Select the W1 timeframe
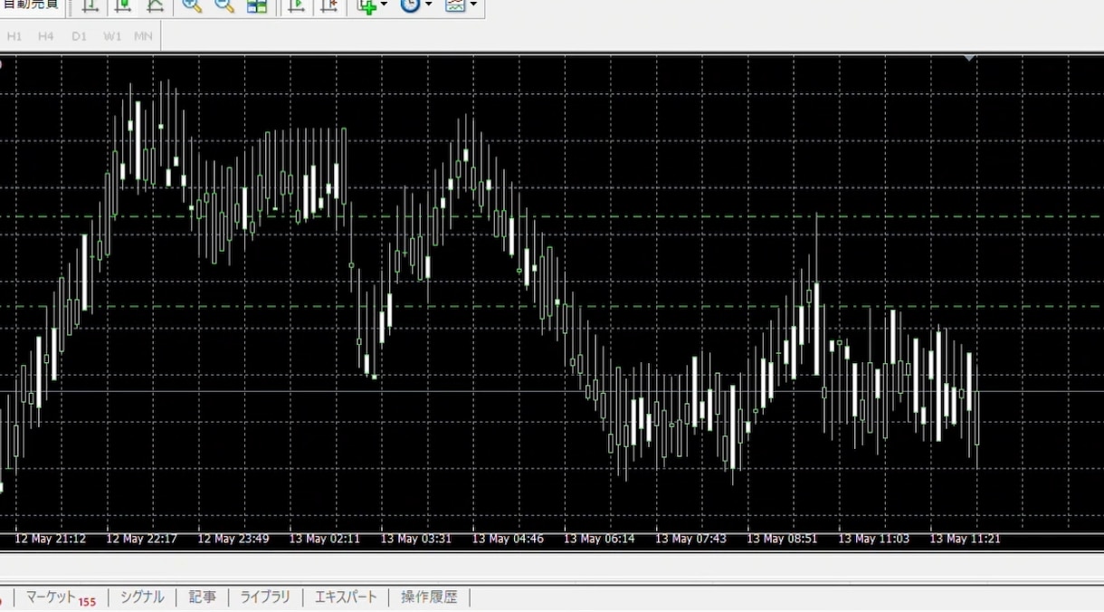This screenshot has width=1104, height=612. pyautogui.click(x=112, y=36)
